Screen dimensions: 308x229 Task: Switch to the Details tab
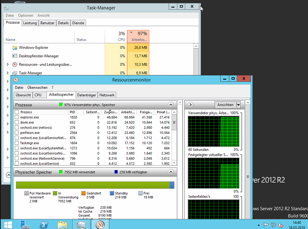(63, 23)
